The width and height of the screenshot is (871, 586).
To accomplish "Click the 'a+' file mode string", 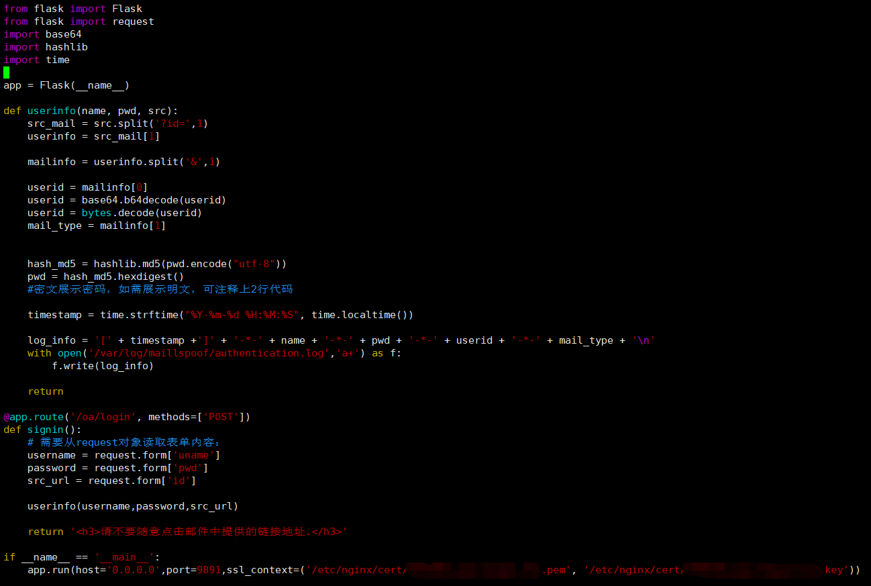I will coord(348,353).
